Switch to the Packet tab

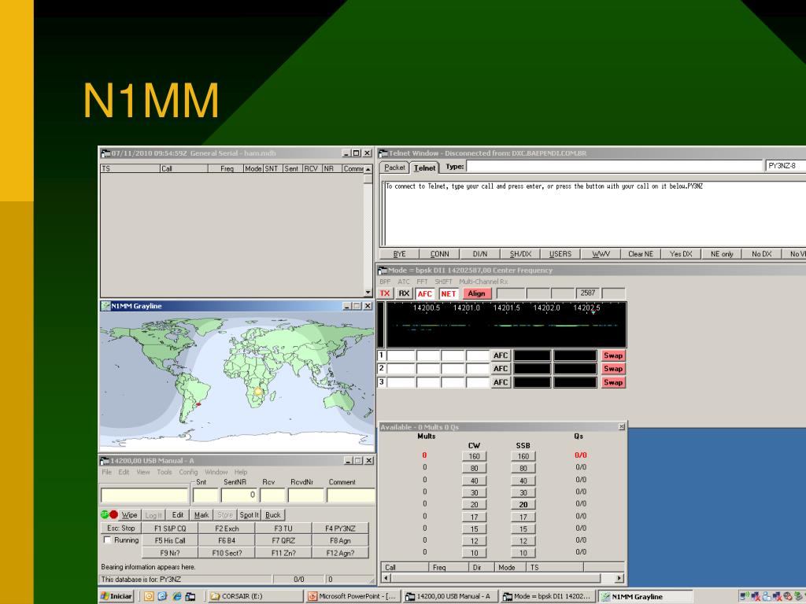click(395, 168)
